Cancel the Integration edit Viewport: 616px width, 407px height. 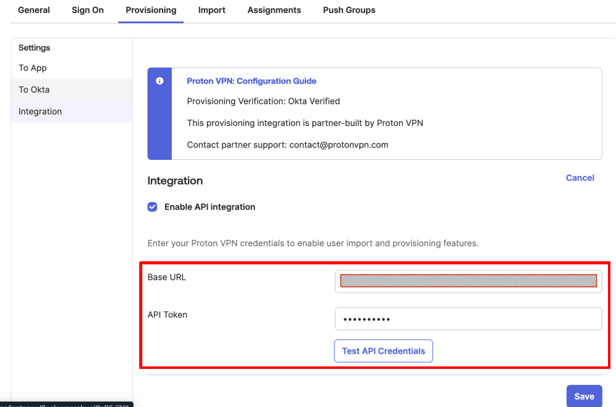click(x=580, y=178)
